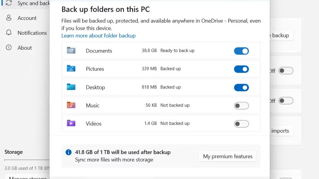Click the Documents folder icon
Screen dimensions: 319x179
coord(71,50)
